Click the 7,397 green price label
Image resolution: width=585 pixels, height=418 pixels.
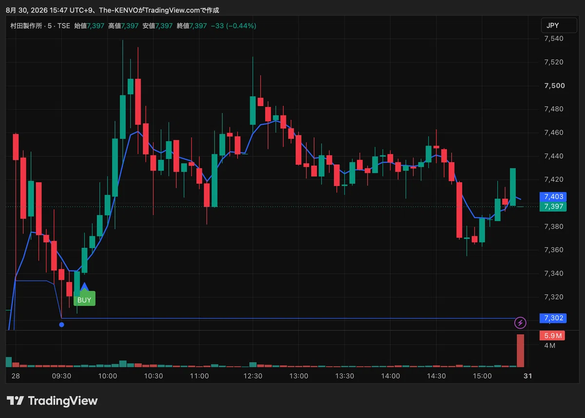(x=553, y=207)
